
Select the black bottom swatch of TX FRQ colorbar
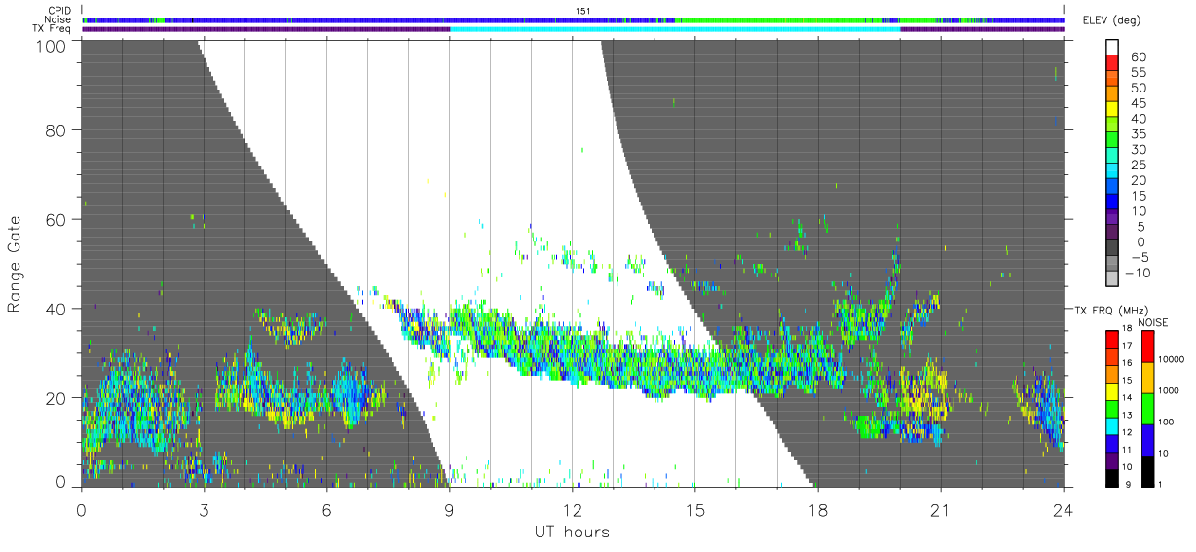(x=1112, y=476)
